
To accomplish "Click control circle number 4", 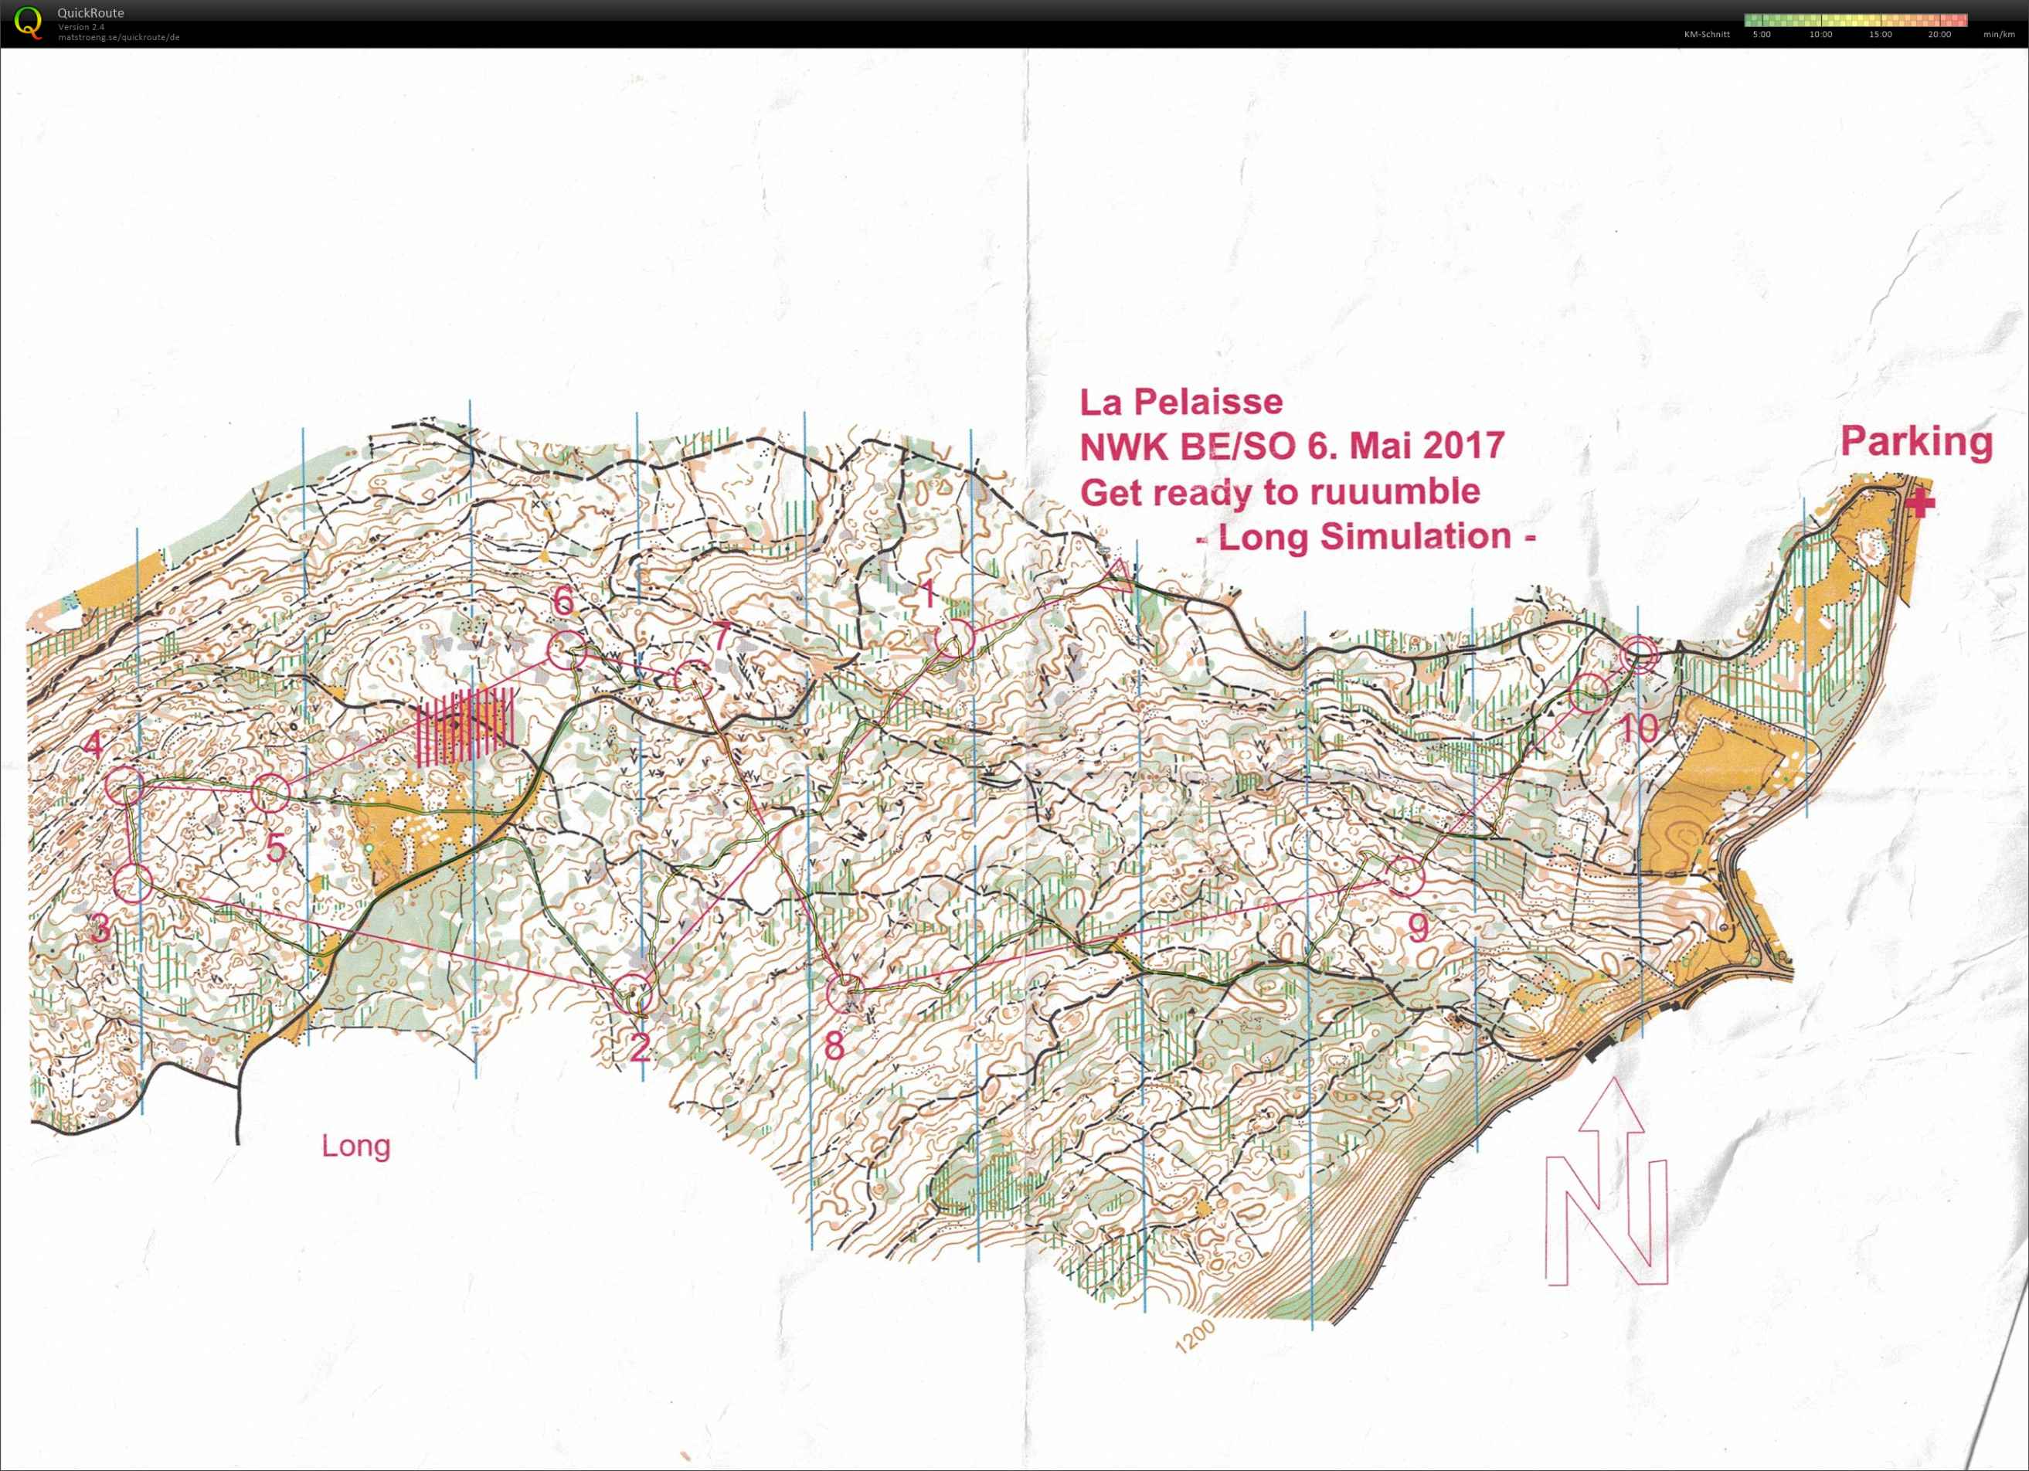I will (x=124, y=786).
